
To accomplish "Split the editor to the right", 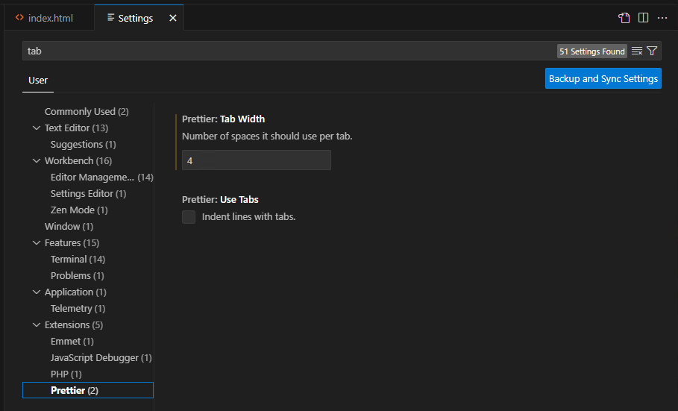I will (644, 18).
